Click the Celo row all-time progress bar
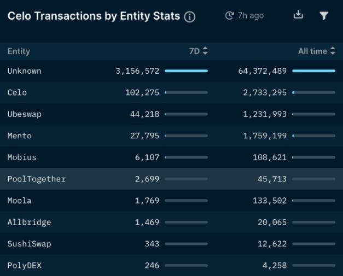343x276 pixels. [x=313, y=93]
